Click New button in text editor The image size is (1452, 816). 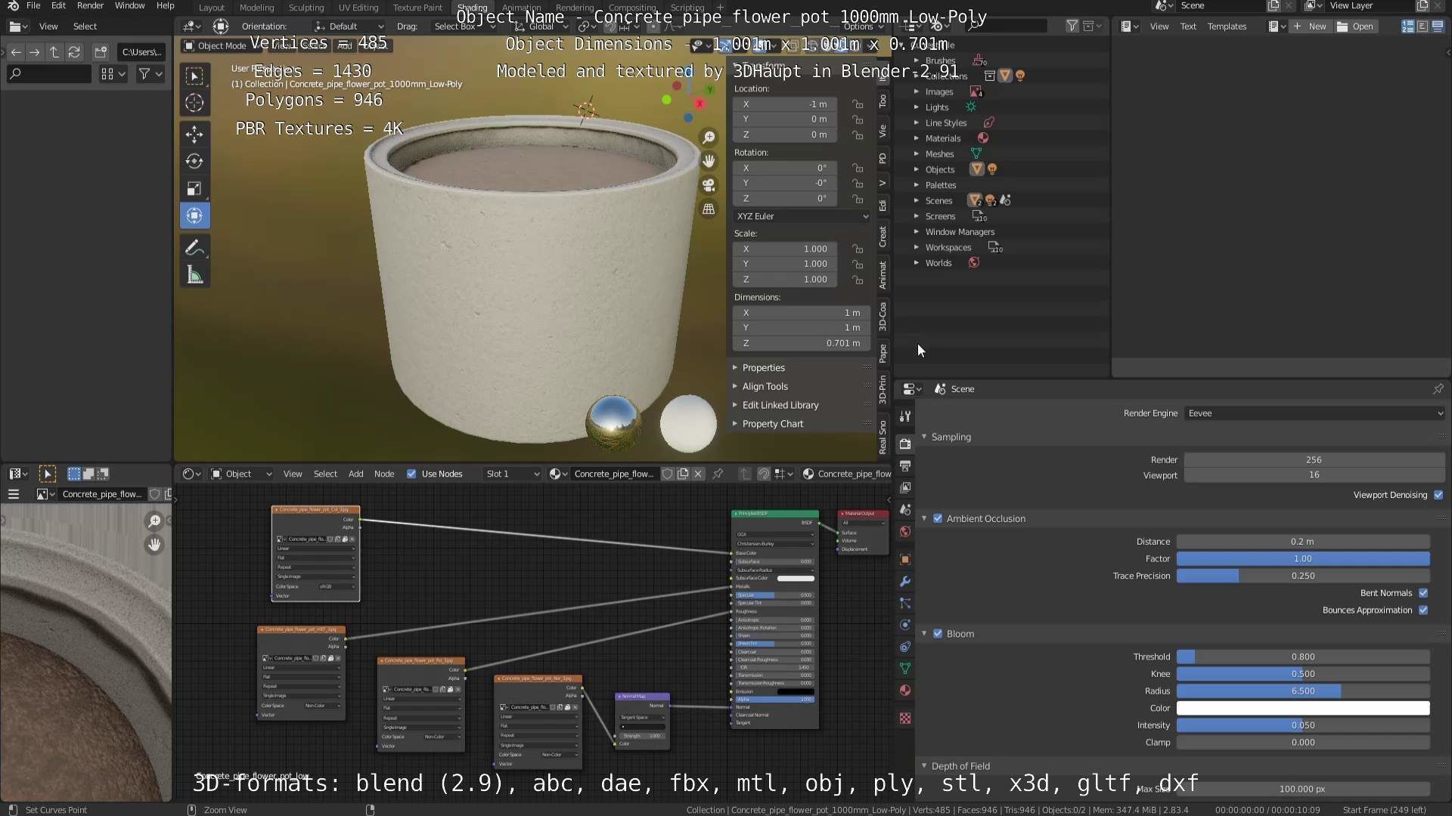pos(1310,26)
